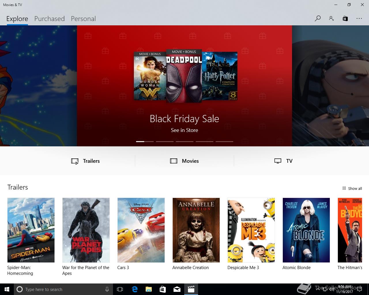The height and width of the screenshot is (295, 369).
Task: Open Atomic Blonde trailer poster
Action: point(306,230)
